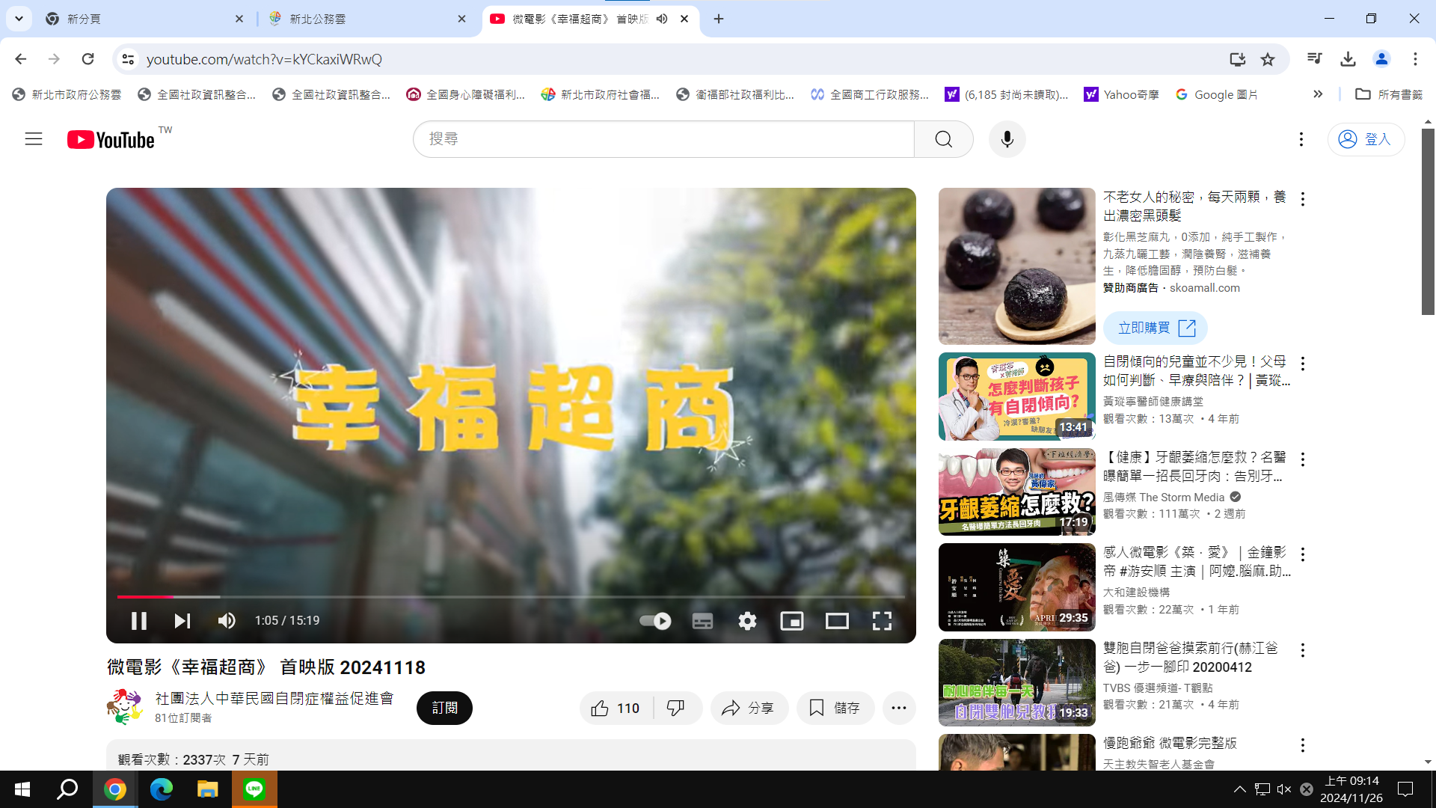Open 雙胞自閉爸爸摸索前行 video title
The image size is (1436, 808).
pos(1191,657)
